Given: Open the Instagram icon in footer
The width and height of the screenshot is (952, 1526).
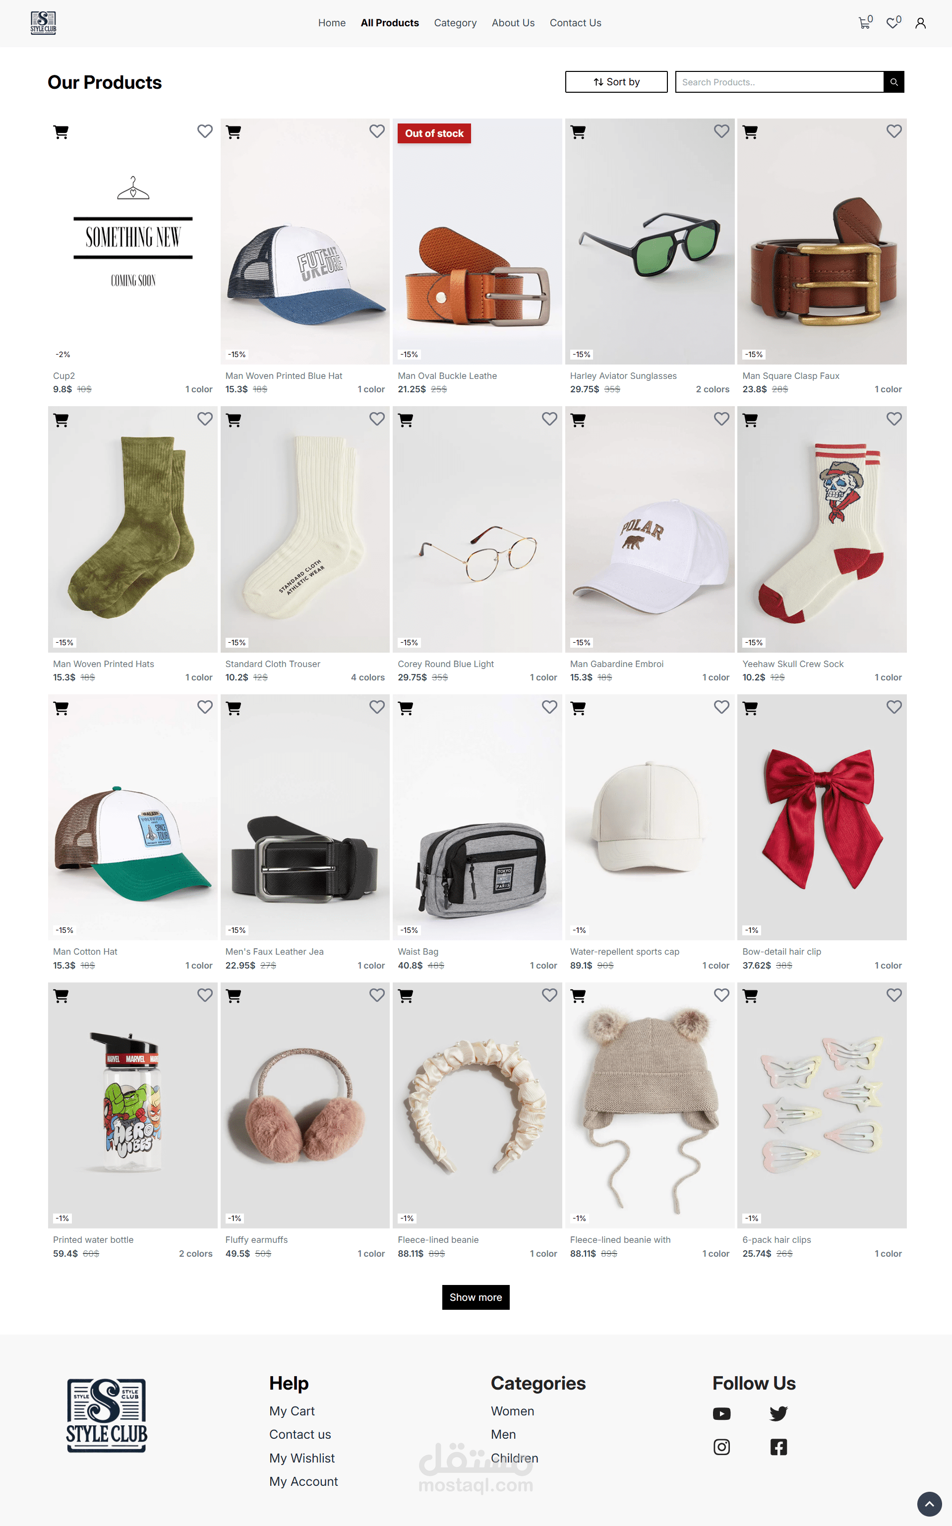Looking at the screenshot, I should point(721,1447).
